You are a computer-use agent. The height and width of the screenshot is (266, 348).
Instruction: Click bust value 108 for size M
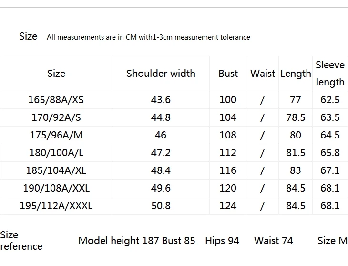click(x=228, y=135)
